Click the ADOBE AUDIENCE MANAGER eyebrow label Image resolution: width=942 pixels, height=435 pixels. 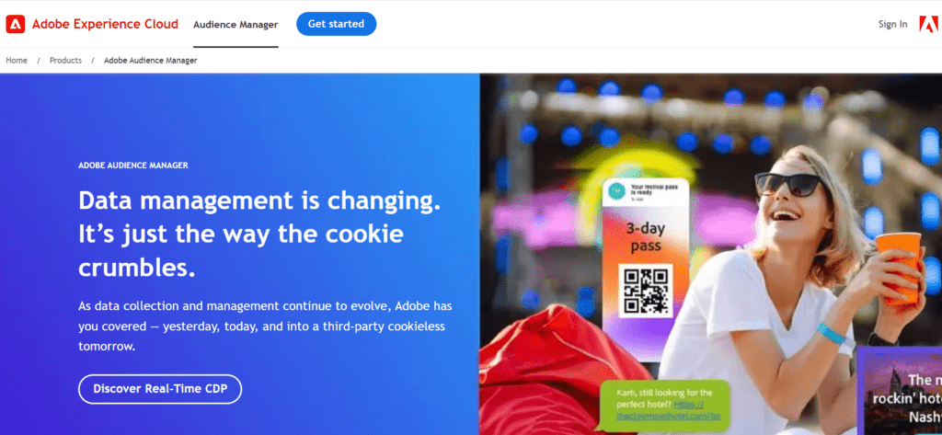133,166
